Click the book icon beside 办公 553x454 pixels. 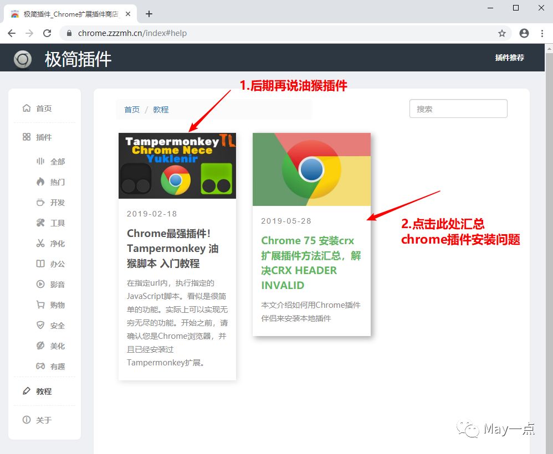pyautogui.click(x=40, y=264)
